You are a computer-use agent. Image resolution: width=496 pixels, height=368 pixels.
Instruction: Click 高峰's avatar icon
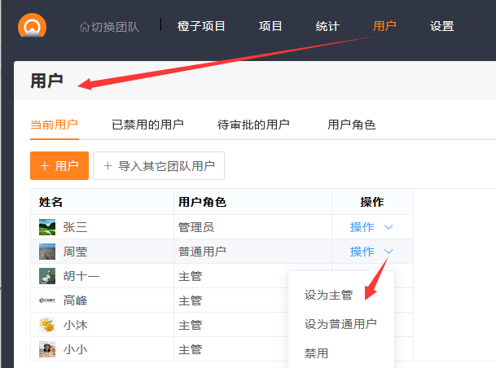click(x=47, y=300)
